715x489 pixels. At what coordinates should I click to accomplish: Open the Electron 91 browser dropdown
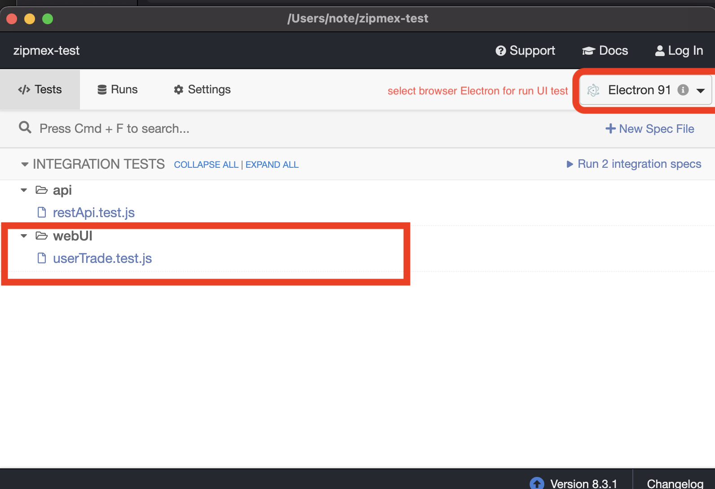click(x=646, y=90)
